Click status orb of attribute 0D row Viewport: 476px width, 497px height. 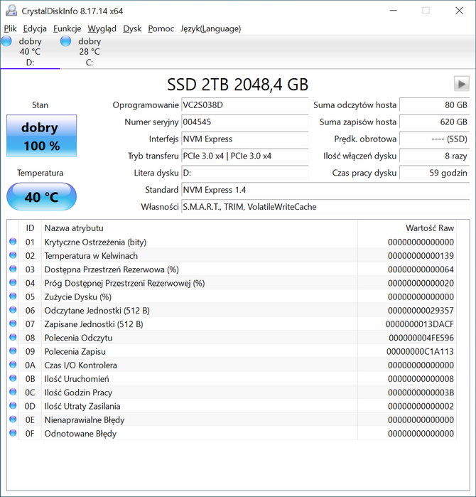point(13,405)
